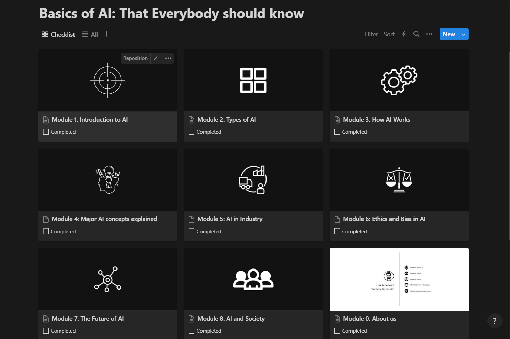
Task: Click the head with lightbulb cover image
Action: click(108, 180)
